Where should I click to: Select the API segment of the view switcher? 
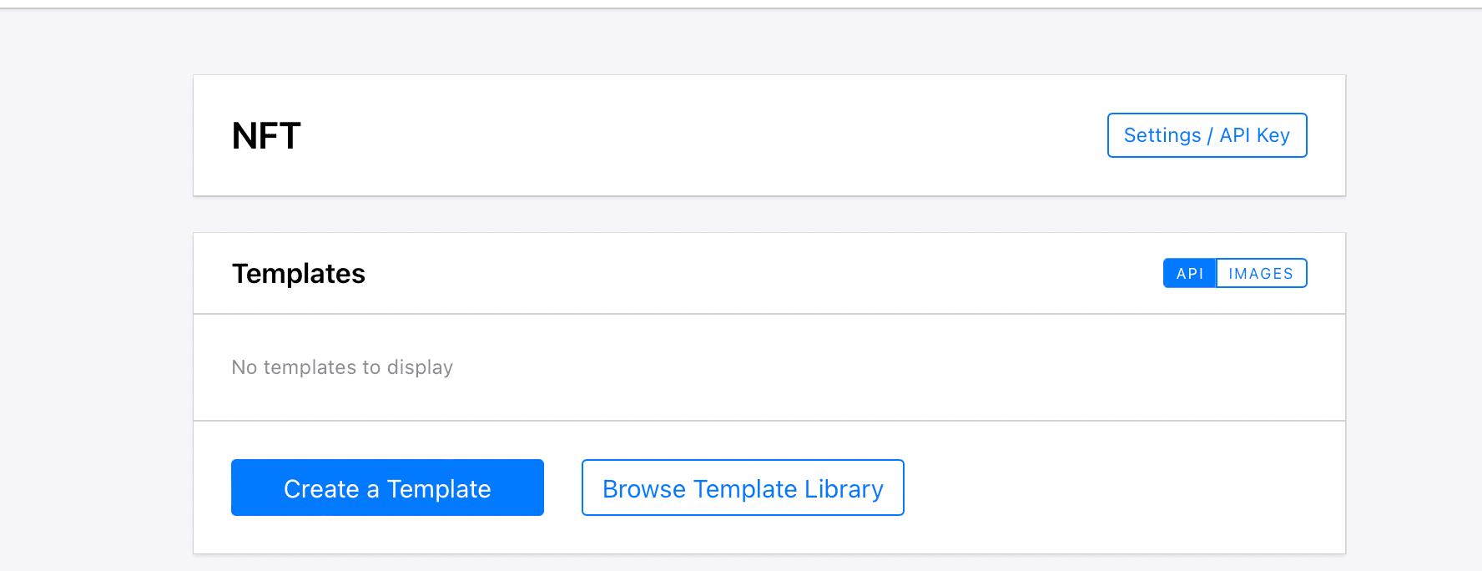point(1190,274)
